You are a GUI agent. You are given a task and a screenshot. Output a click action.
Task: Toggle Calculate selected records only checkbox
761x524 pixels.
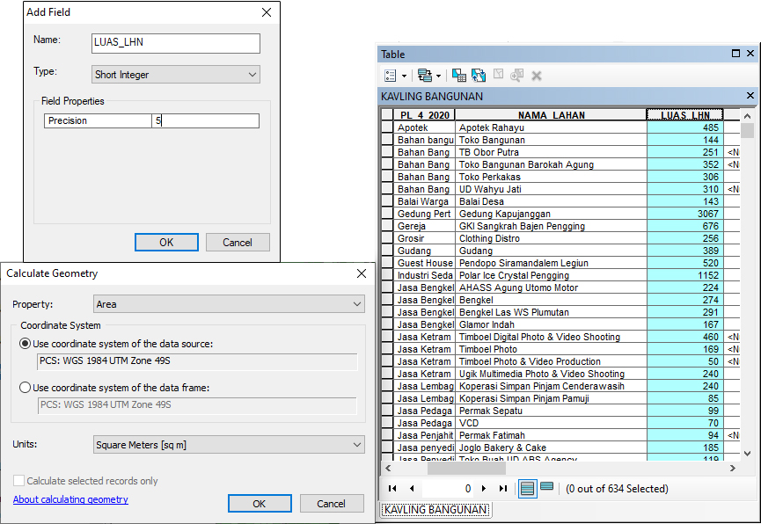pyautogui.click(x=19, y=481)
